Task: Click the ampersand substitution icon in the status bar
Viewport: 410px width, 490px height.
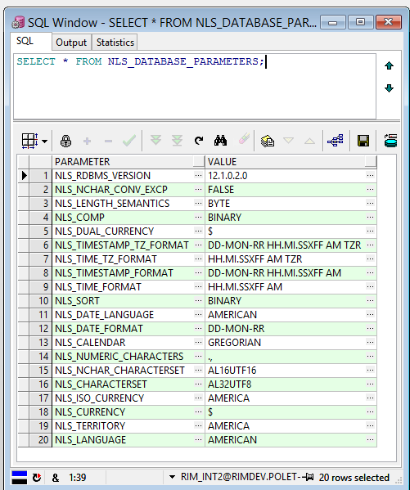Action: point(56,478)
